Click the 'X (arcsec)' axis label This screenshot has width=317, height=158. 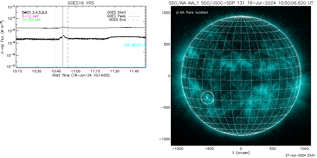pos(241,153)
